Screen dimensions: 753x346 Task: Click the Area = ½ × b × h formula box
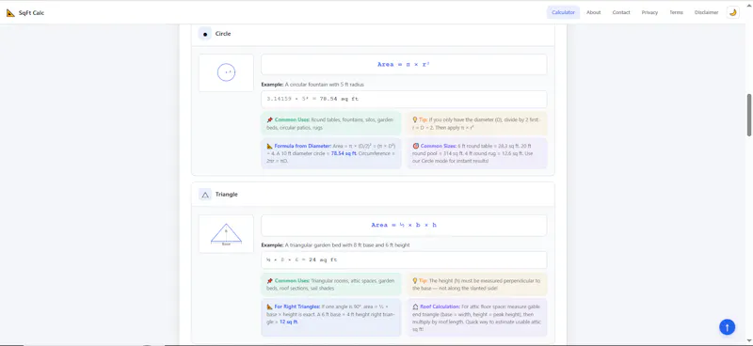(404, 225)
